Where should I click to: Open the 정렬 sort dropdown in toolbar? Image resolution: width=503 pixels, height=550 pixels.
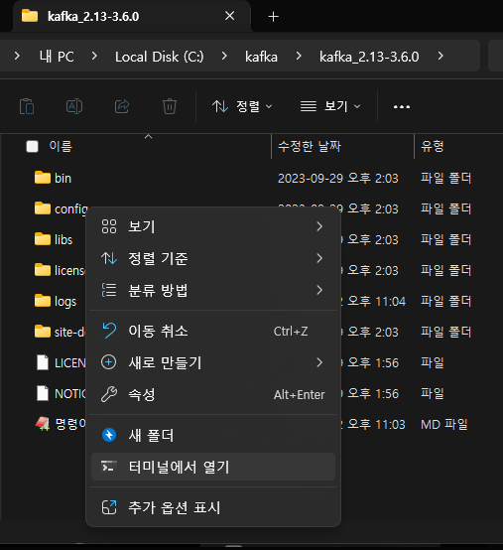click(x=242, y=106)
